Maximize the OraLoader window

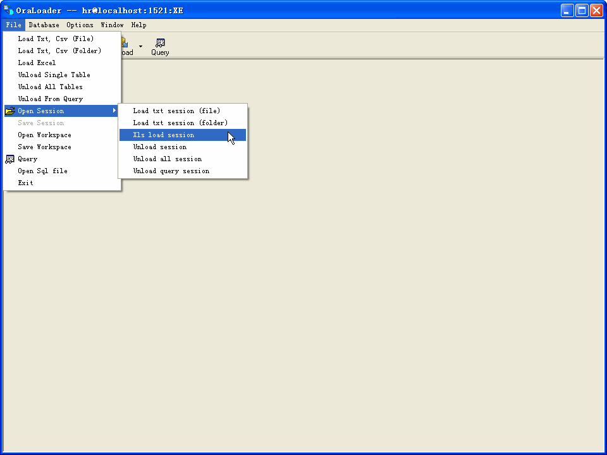(582, 11)
